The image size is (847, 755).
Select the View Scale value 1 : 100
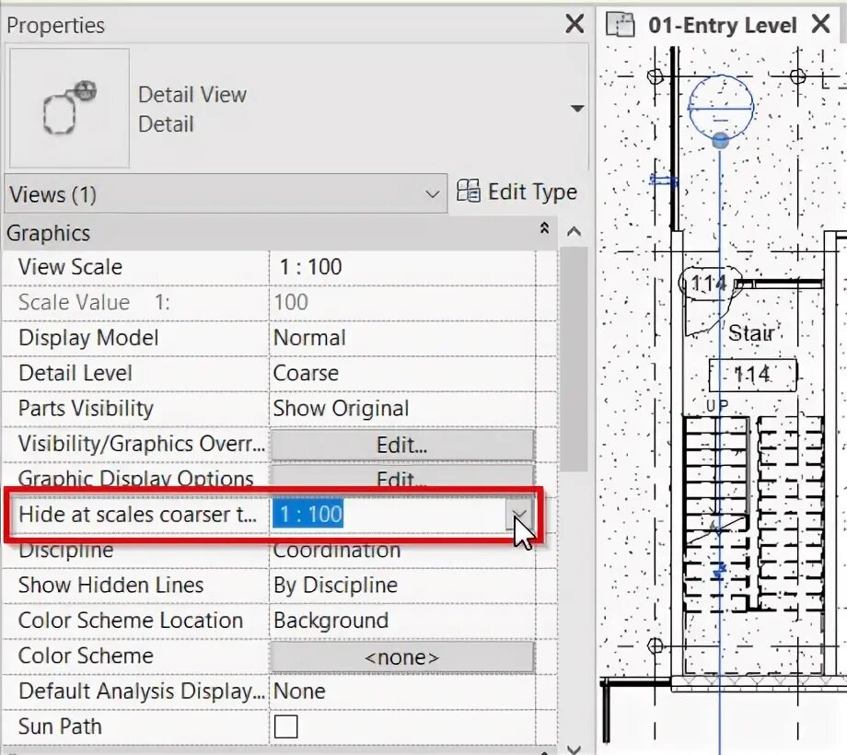(x=402, y=267)
